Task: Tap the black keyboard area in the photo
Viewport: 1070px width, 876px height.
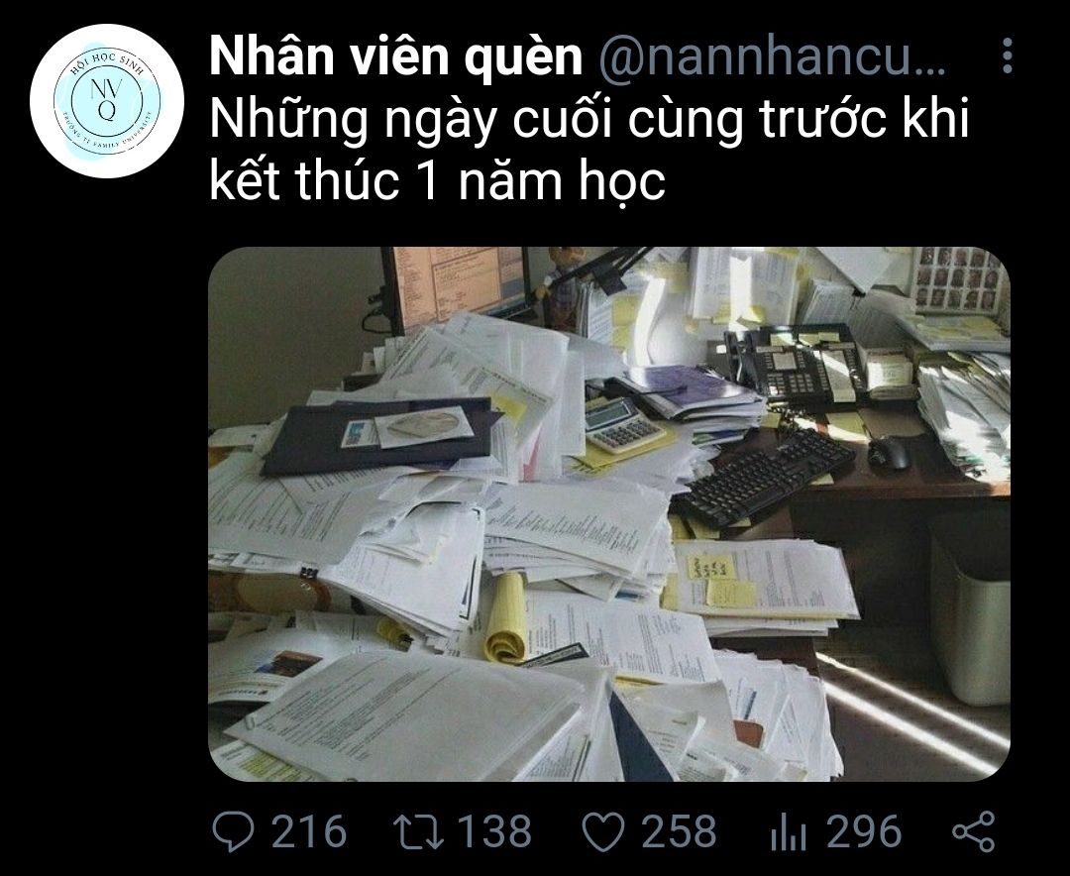Action: click(x=766, y=476)
